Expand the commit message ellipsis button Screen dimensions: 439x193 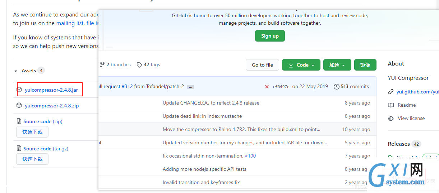point(191,87)
